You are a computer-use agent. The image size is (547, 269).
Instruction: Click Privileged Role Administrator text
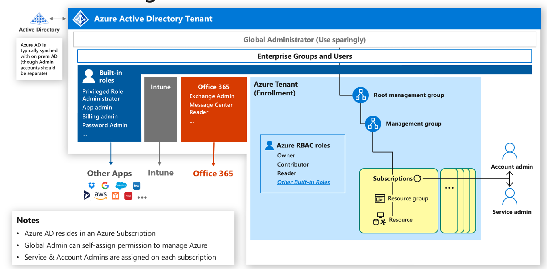coord(103,95)
